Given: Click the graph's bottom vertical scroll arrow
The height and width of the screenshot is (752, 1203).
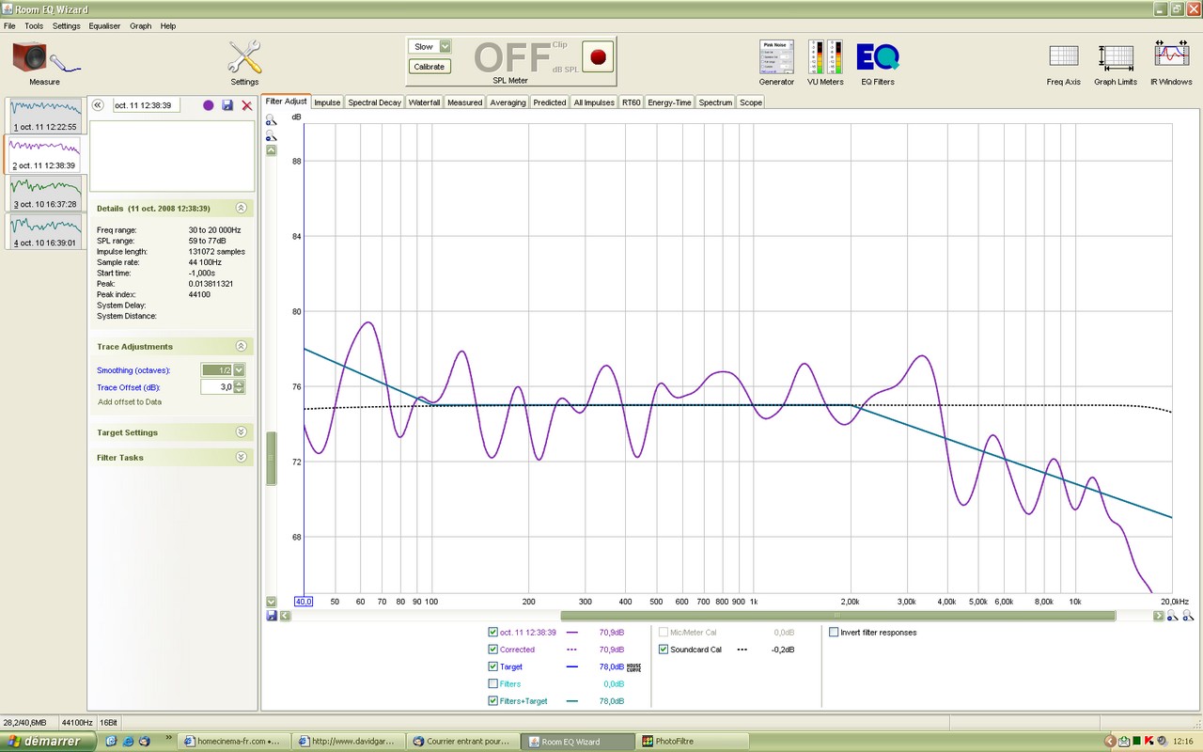Looking at the screenshot, I should 272,602.
